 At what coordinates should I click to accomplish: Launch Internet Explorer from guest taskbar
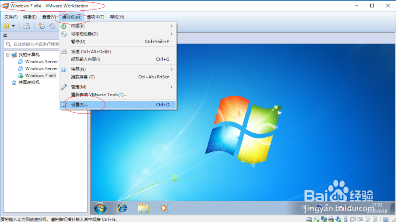122,208
